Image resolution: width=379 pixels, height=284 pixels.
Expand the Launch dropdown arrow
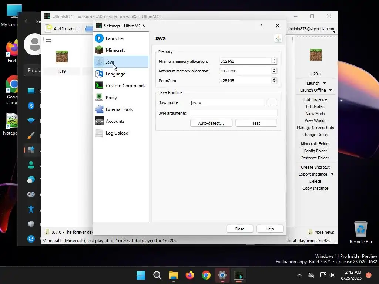pos(324,83)
